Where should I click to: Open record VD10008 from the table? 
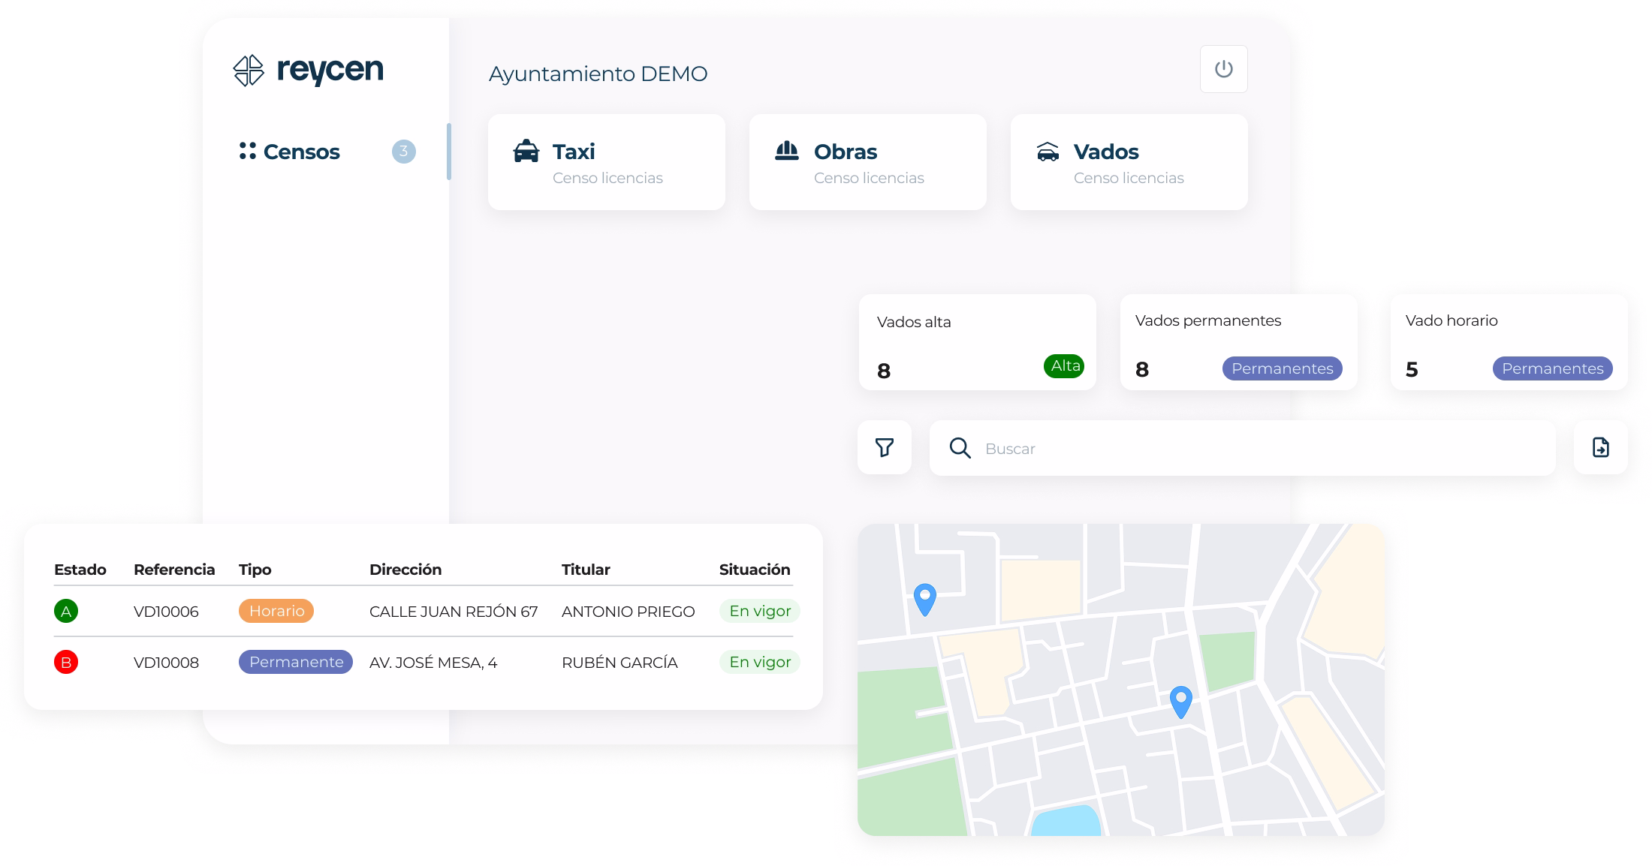pyautogui.click(x=166, y=662)
